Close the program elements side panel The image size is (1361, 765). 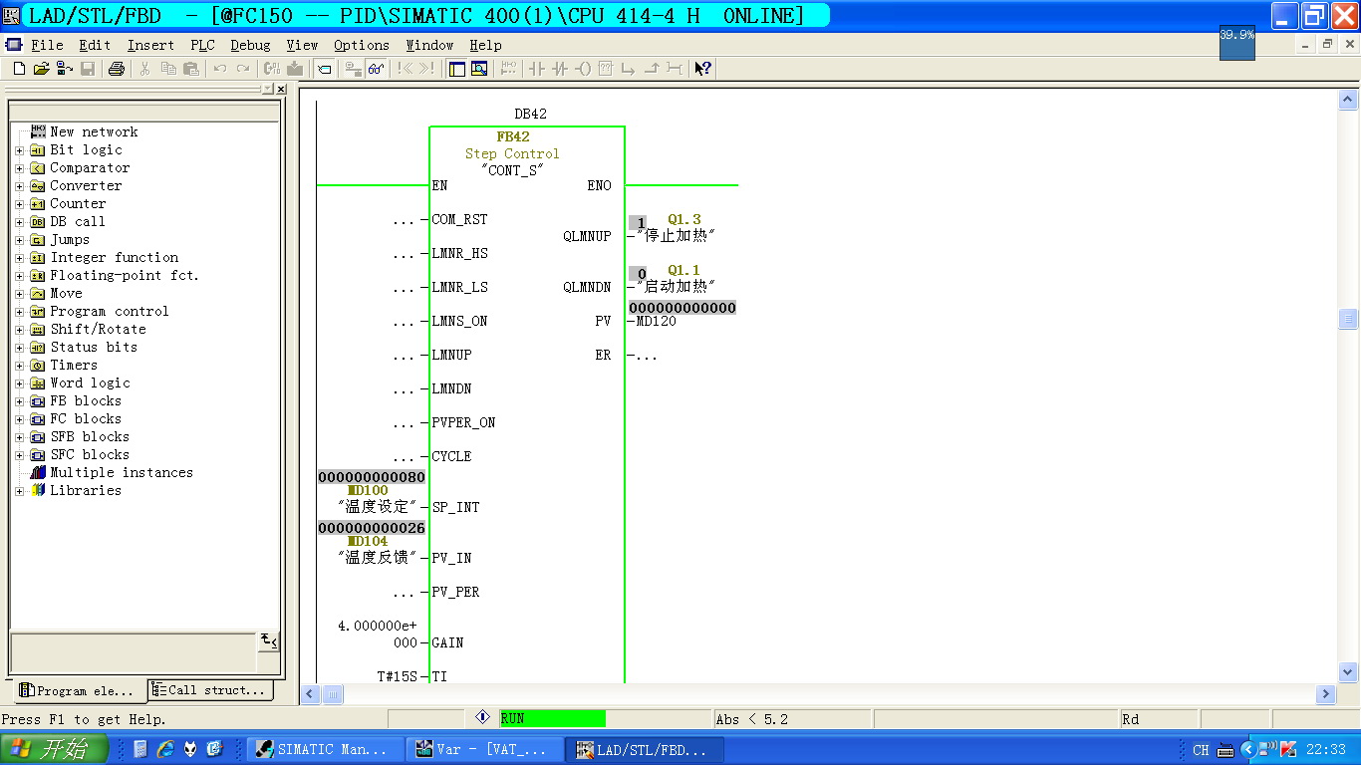tap(281, 90)
